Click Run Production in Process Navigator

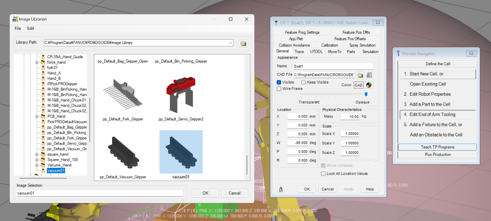[438, 155]
